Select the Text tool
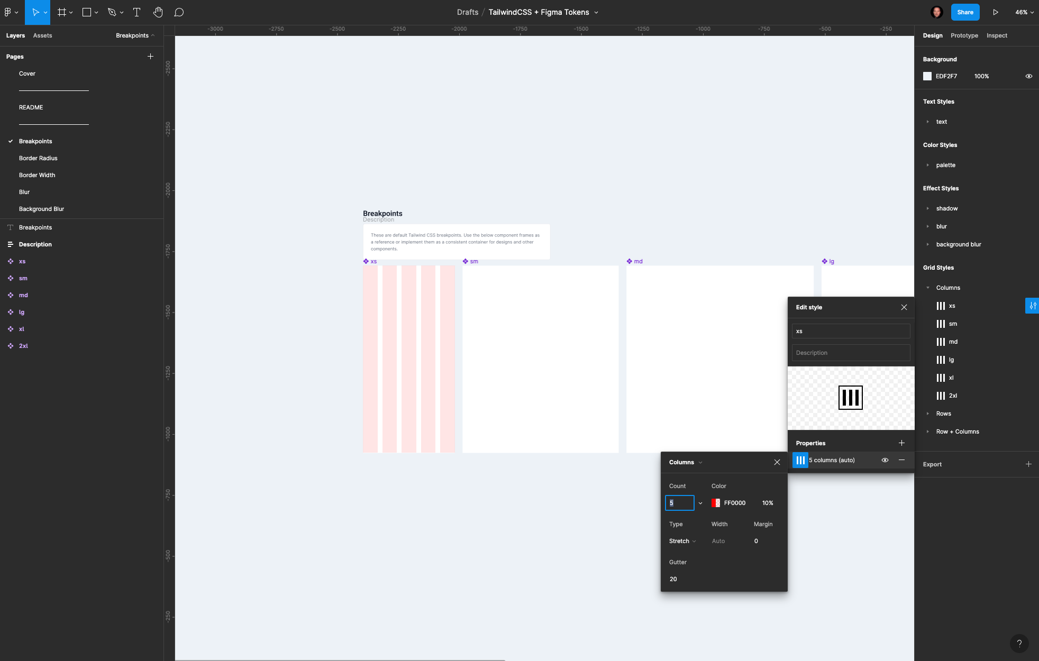This screenshot has height=661, width=1039. 136,12
